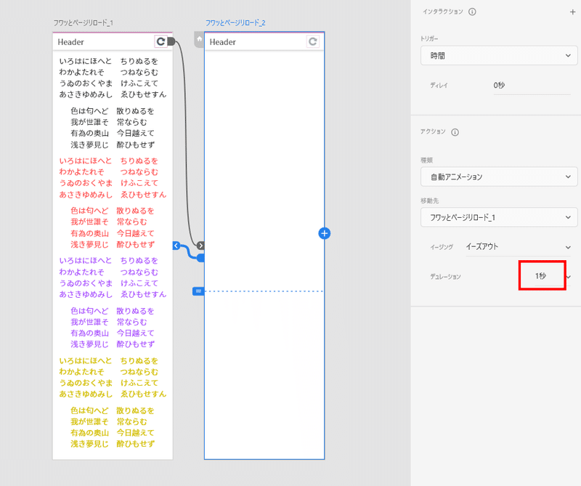
Task: Click the gray wire connector tab beside reload icon
Action: pyautogui.click(x=171, y=41)
